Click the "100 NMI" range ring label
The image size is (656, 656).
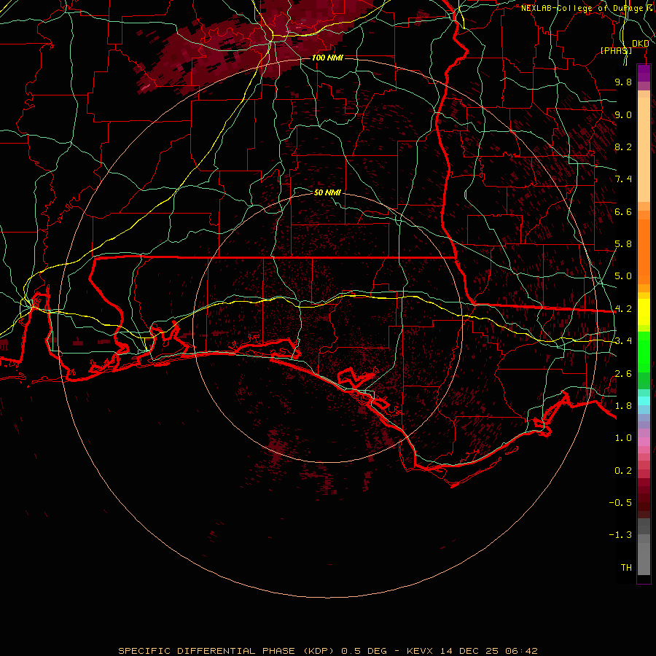(327, 58)
